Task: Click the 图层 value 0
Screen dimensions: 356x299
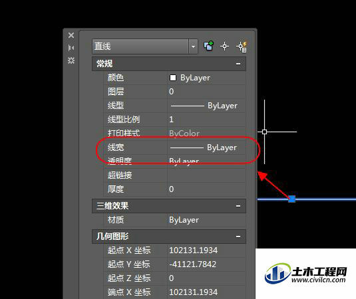Action: pyautogui.click(x=172, y=92)
